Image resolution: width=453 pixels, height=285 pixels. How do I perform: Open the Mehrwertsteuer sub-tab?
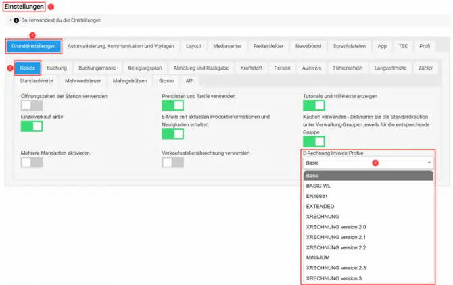tap(83, 81)
